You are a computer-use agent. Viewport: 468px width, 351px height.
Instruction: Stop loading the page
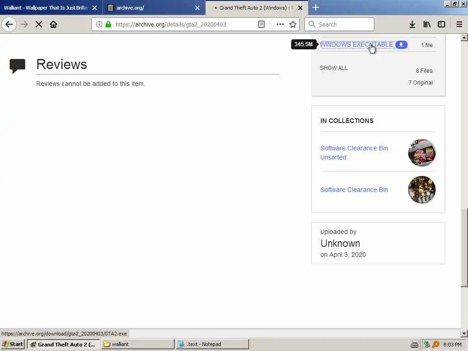(39, 24)
